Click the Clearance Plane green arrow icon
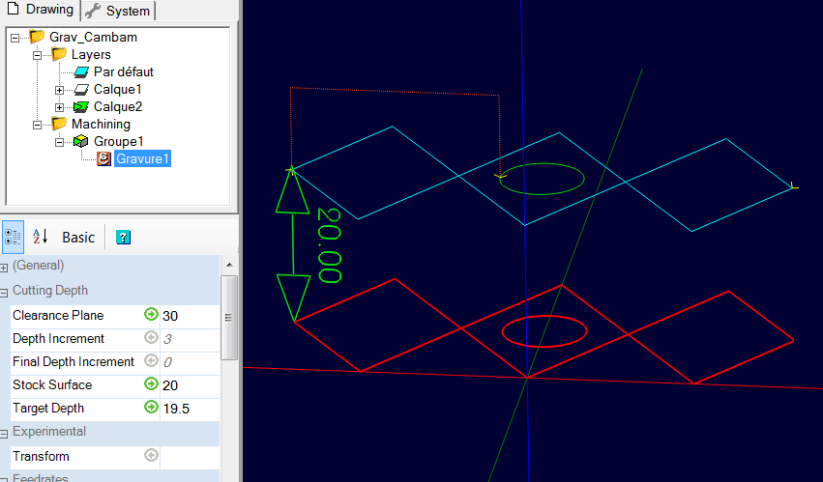This screenshot has width=823, height=482. (x=151, y=314)
